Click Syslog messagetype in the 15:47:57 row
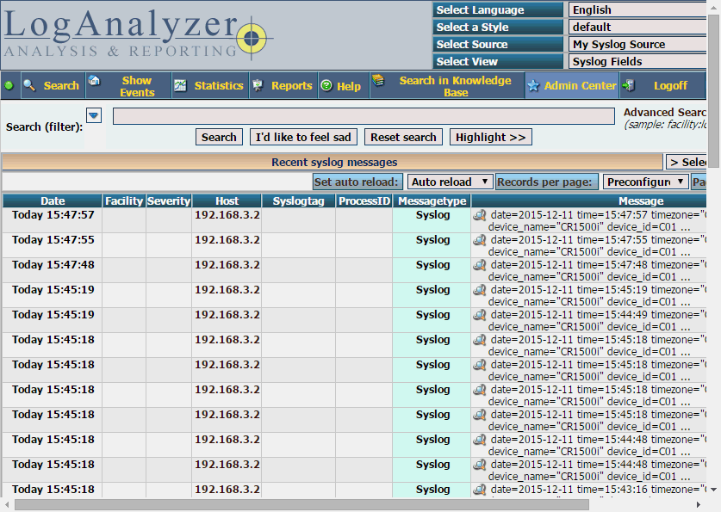721x512 pixels. point(432,215)
